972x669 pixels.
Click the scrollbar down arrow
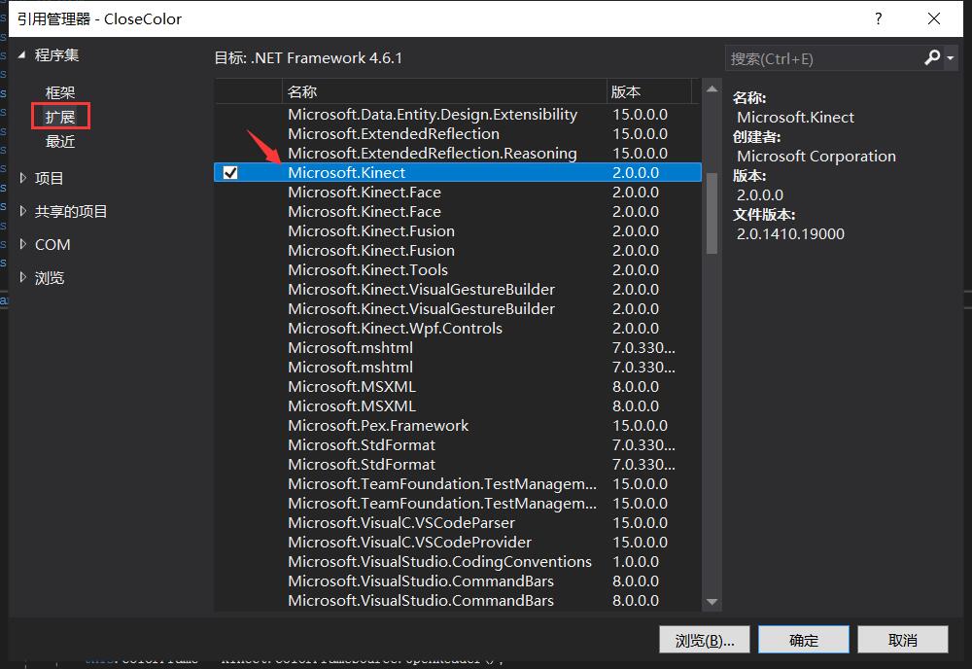tap(712, 601)
